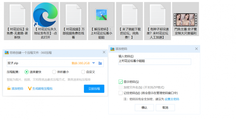
Task: Select the 自定义 radio button
Action: [83, 72]
